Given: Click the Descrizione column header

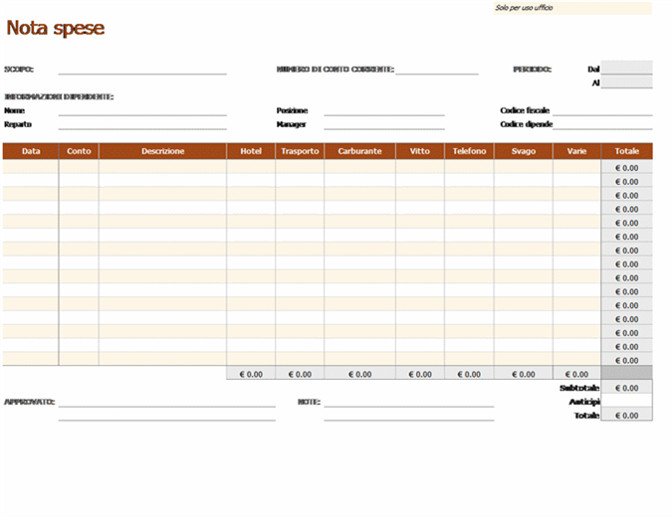Looking at the screenshot, I should (162, 151).
